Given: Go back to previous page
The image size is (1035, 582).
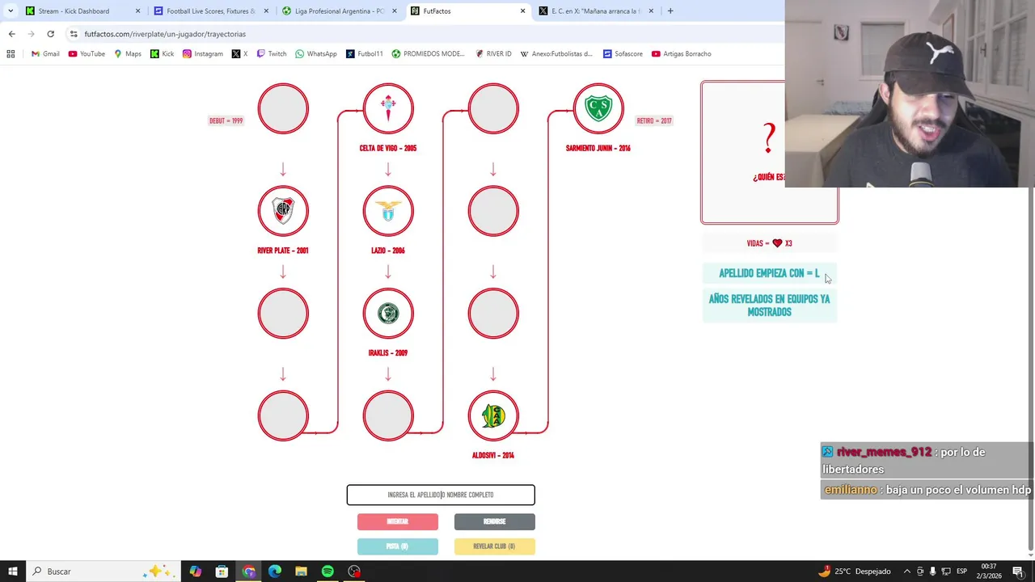Looking at the screenshot, I should tap(11, 34).
